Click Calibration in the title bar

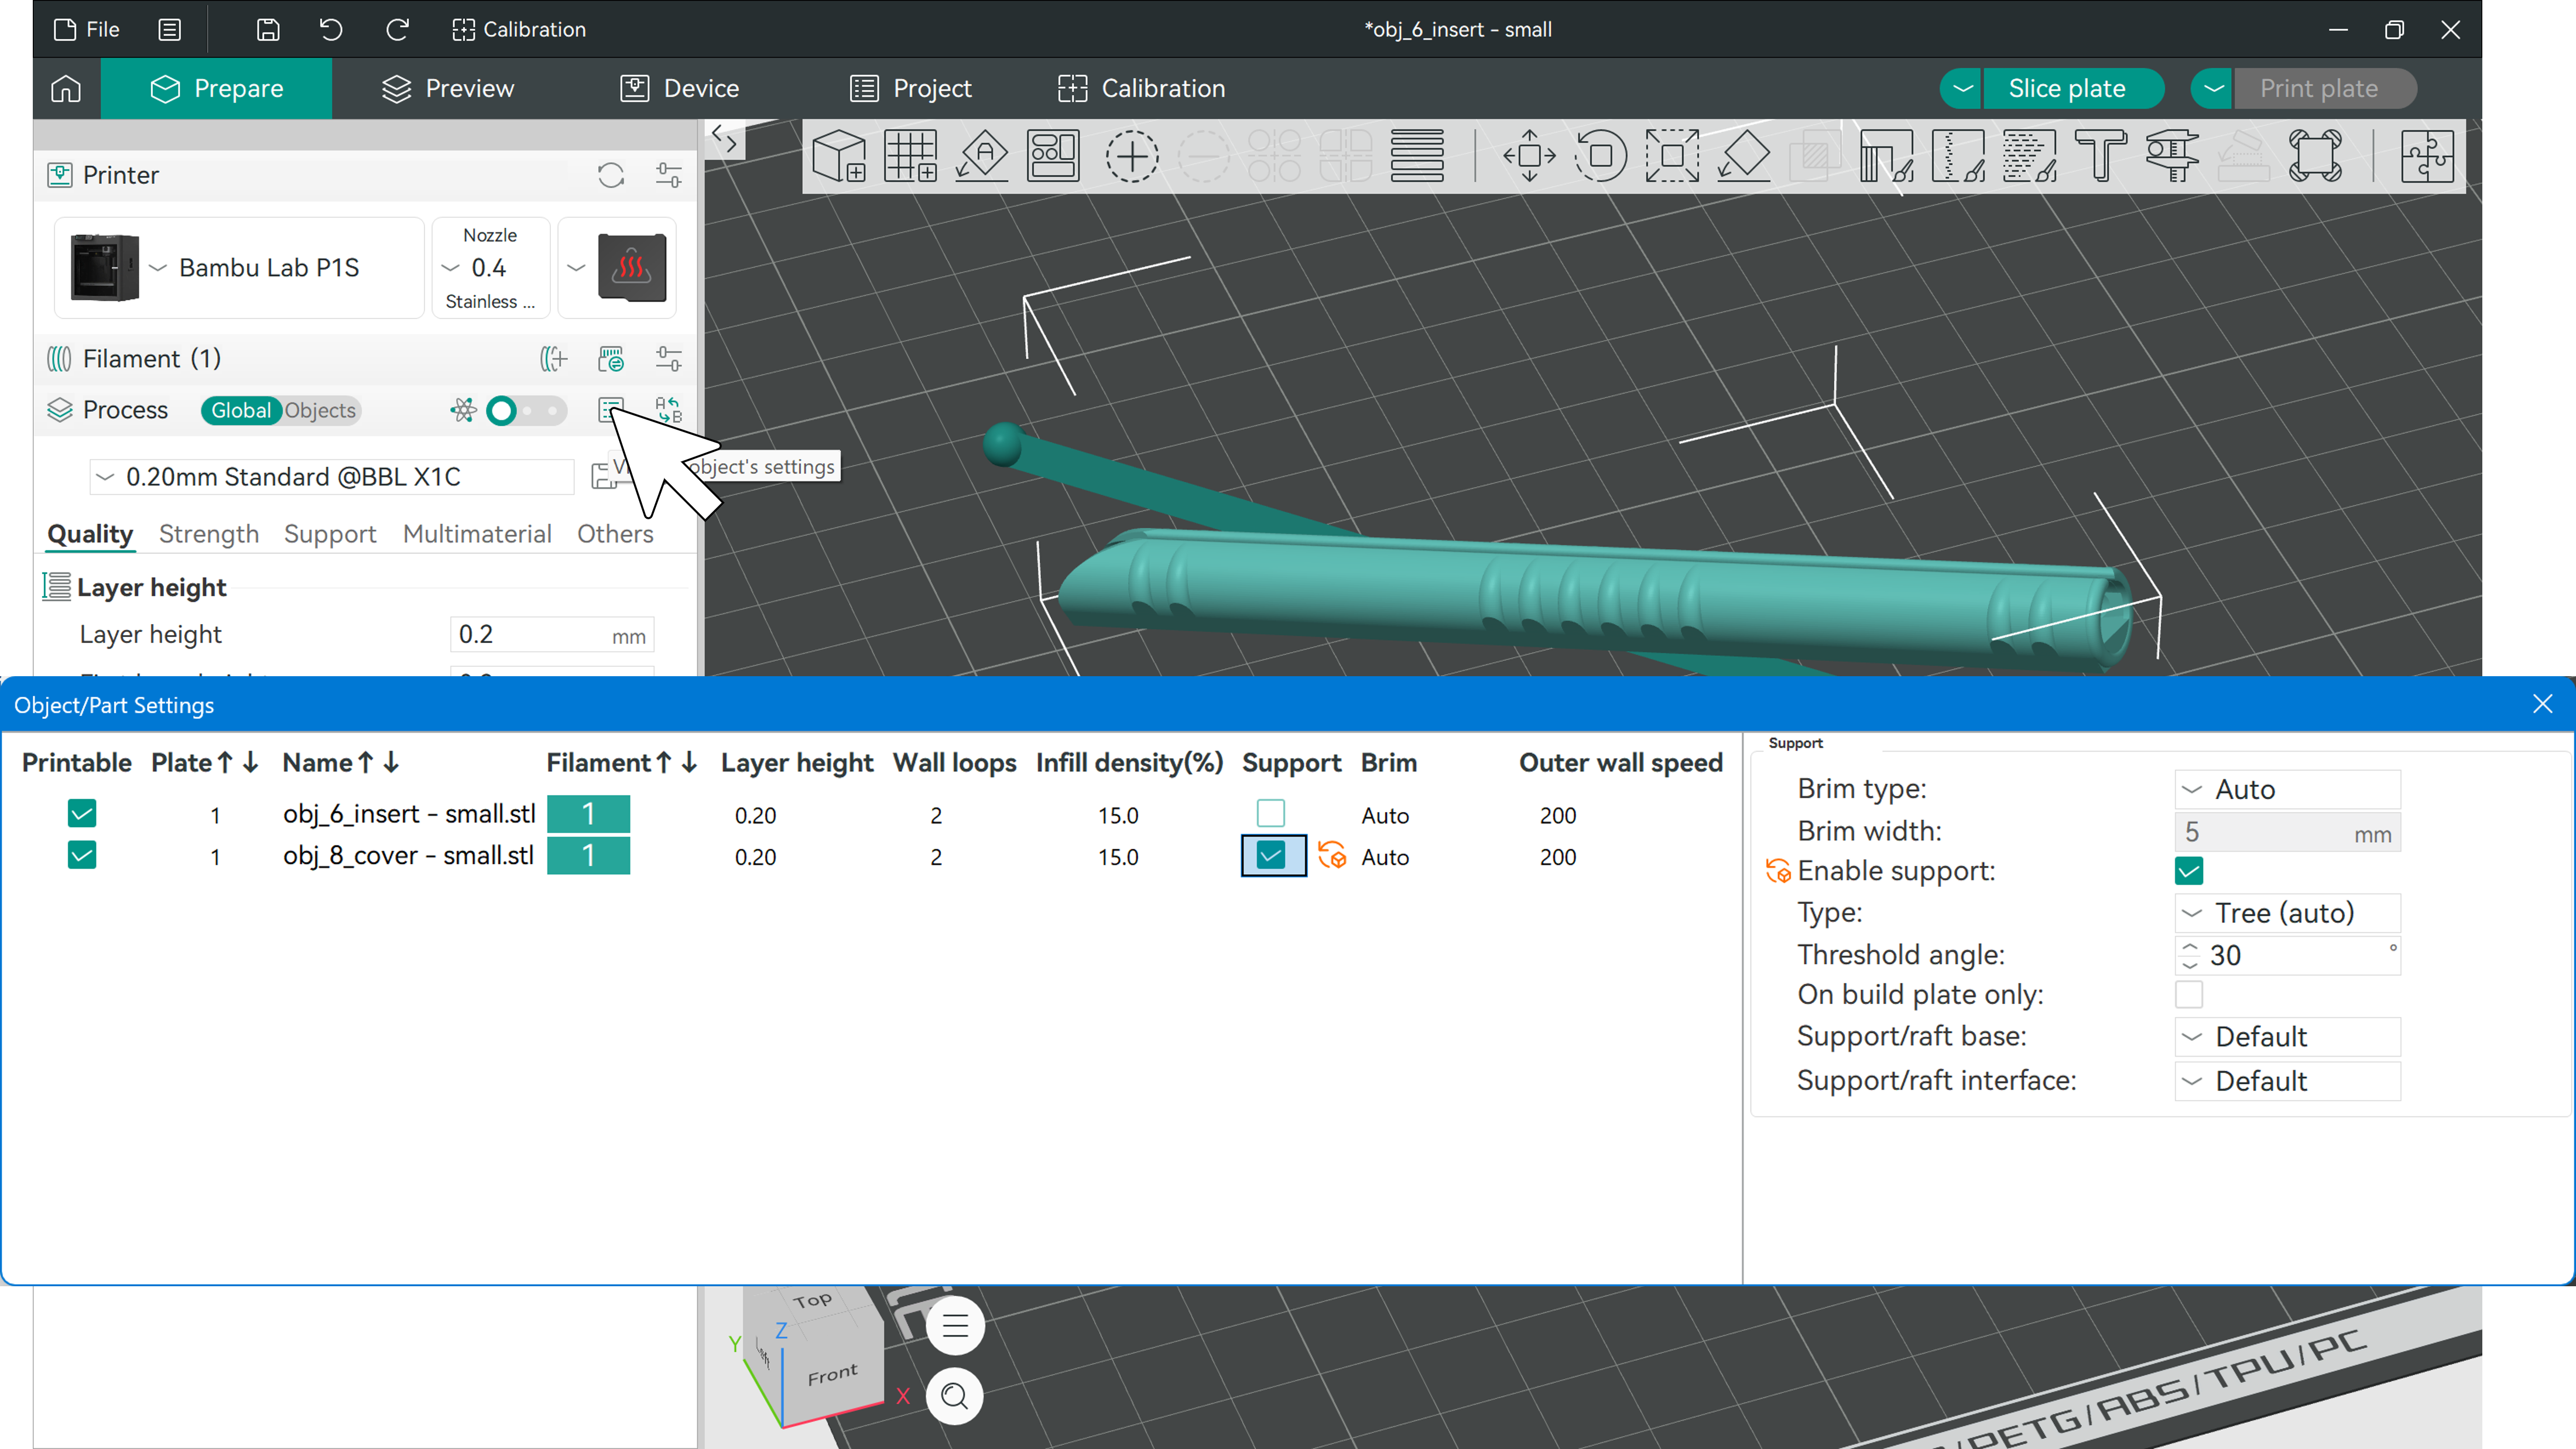(519, 29)
